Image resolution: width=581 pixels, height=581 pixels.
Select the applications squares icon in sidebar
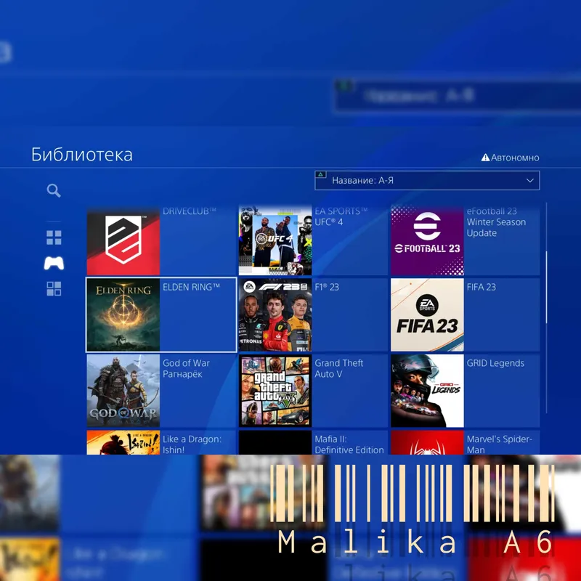(54, 288)
